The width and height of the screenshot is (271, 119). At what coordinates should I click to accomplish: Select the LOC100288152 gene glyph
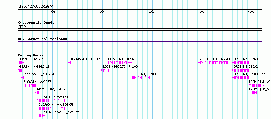[42, 116]
